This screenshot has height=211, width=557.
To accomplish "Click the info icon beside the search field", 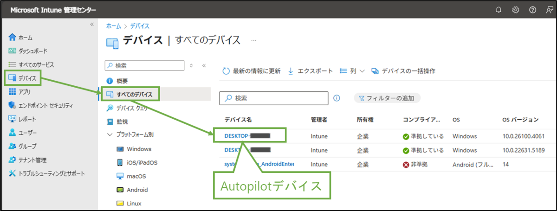I will (337, 98).
